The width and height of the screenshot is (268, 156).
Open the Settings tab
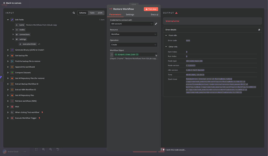pyautogui.click(x=130, y=15)
